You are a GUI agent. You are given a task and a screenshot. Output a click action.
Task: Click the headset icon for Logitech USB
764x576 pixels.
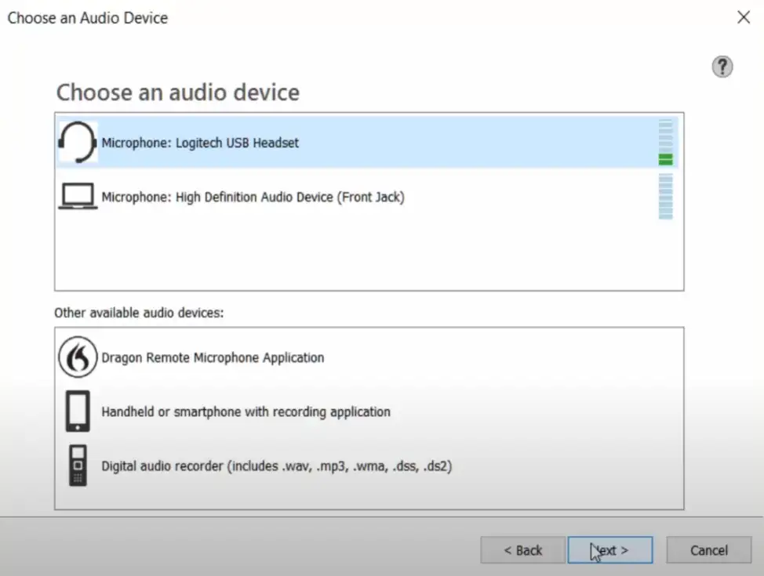[78, 143]
